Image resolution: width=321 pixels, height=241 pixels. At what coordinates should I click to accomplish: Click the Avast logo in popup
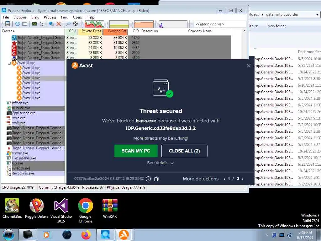click(x=82, y=66)
